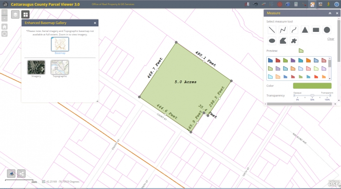Click the my location button
Image resolution: width=341 pixels, height=189 pixels.
4,34
